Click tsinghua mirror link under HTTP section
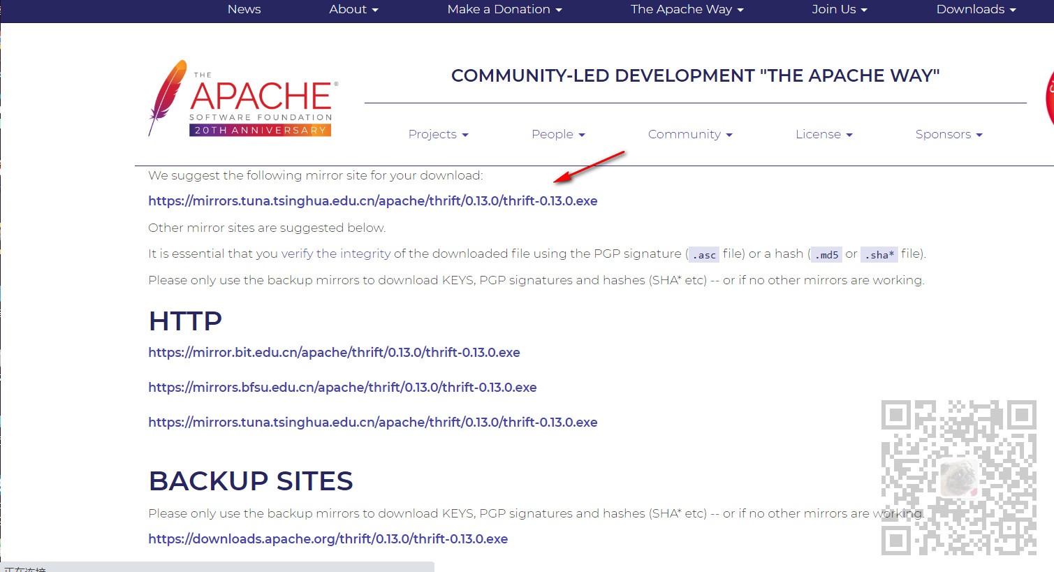1054x572 pixels. tap(373, 423)
